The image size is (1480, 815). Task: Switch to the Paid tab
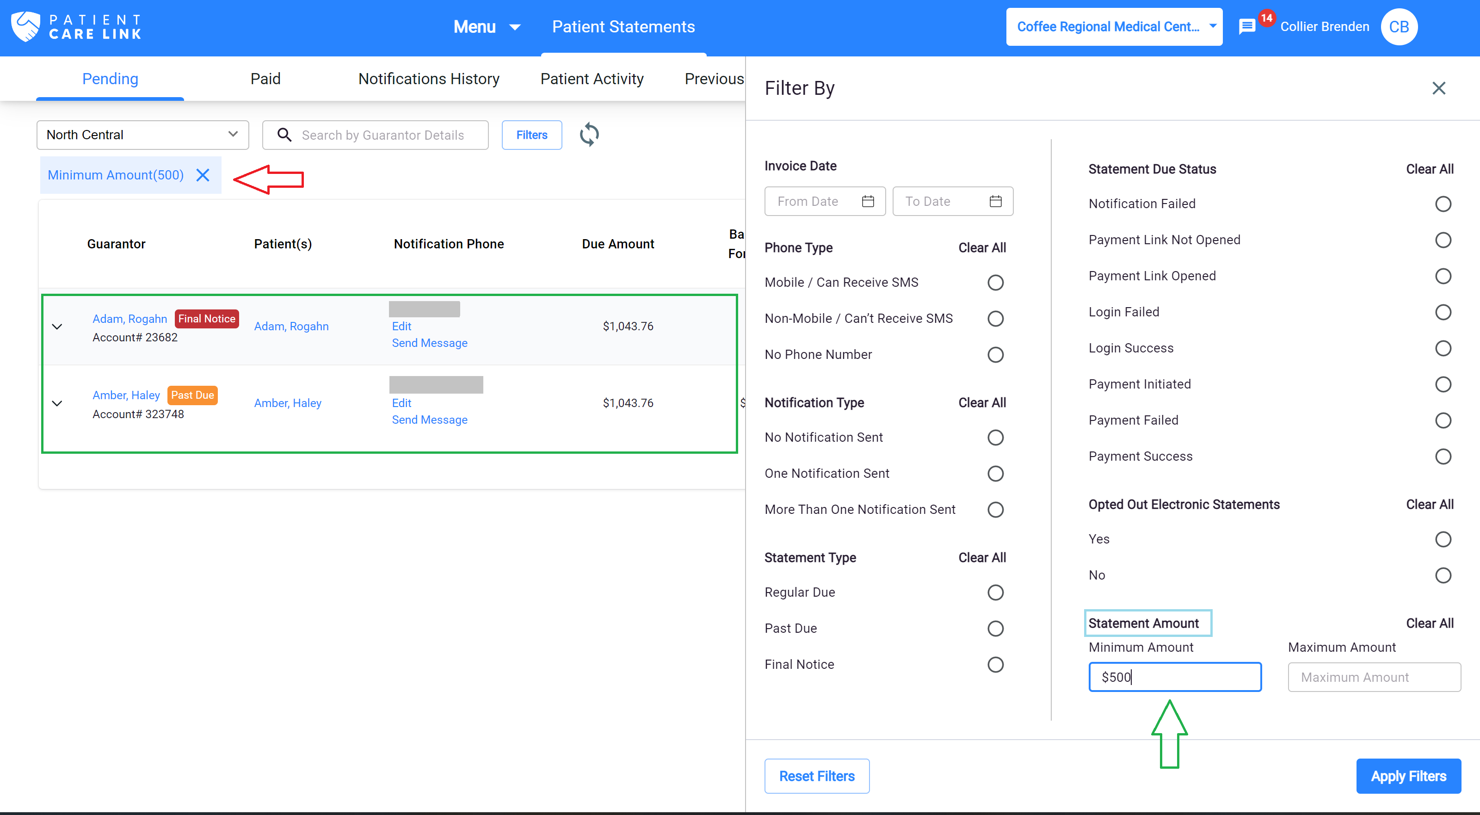[265, 79]
